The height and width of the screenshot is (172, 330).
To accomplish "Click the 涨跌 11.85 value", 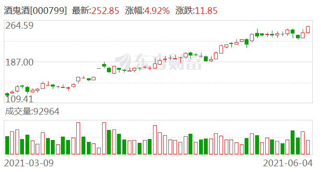I will click(x=206, y=11).
